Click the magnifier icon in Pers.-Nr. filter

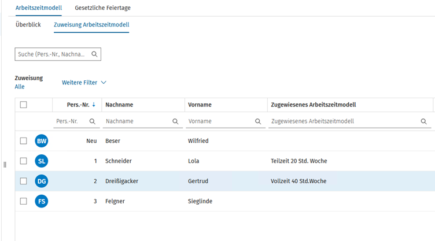(x=92, y=121)
